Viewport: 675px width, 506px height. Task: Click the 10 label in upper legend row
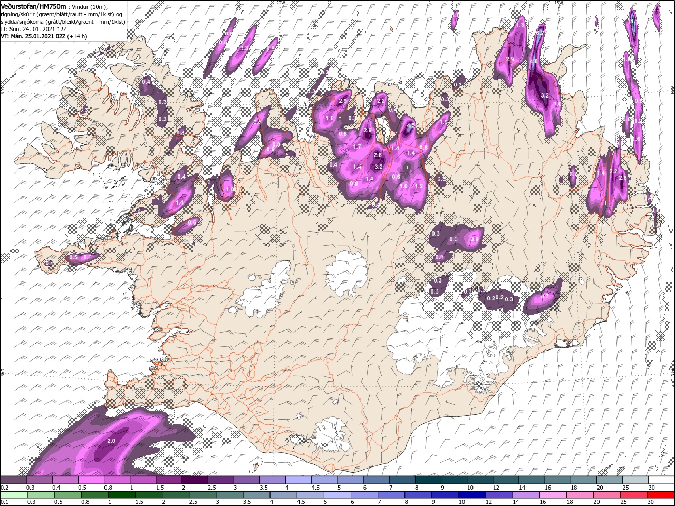tap(470, 488)
